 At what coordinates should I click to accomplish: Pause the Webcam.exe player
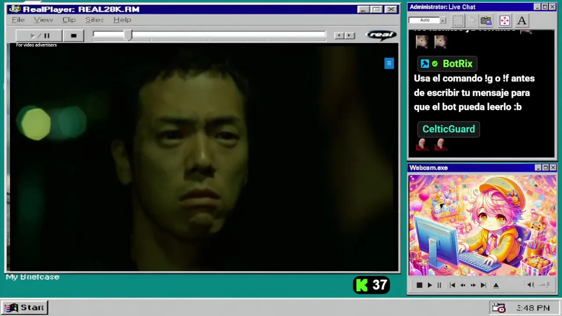click(439, 285)
